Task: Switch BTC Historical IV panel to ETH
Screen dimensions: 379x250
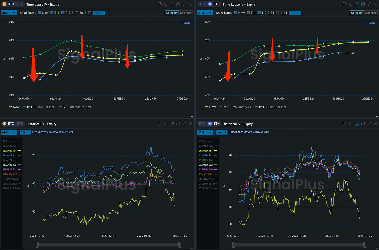Action: tap(20, 124)
